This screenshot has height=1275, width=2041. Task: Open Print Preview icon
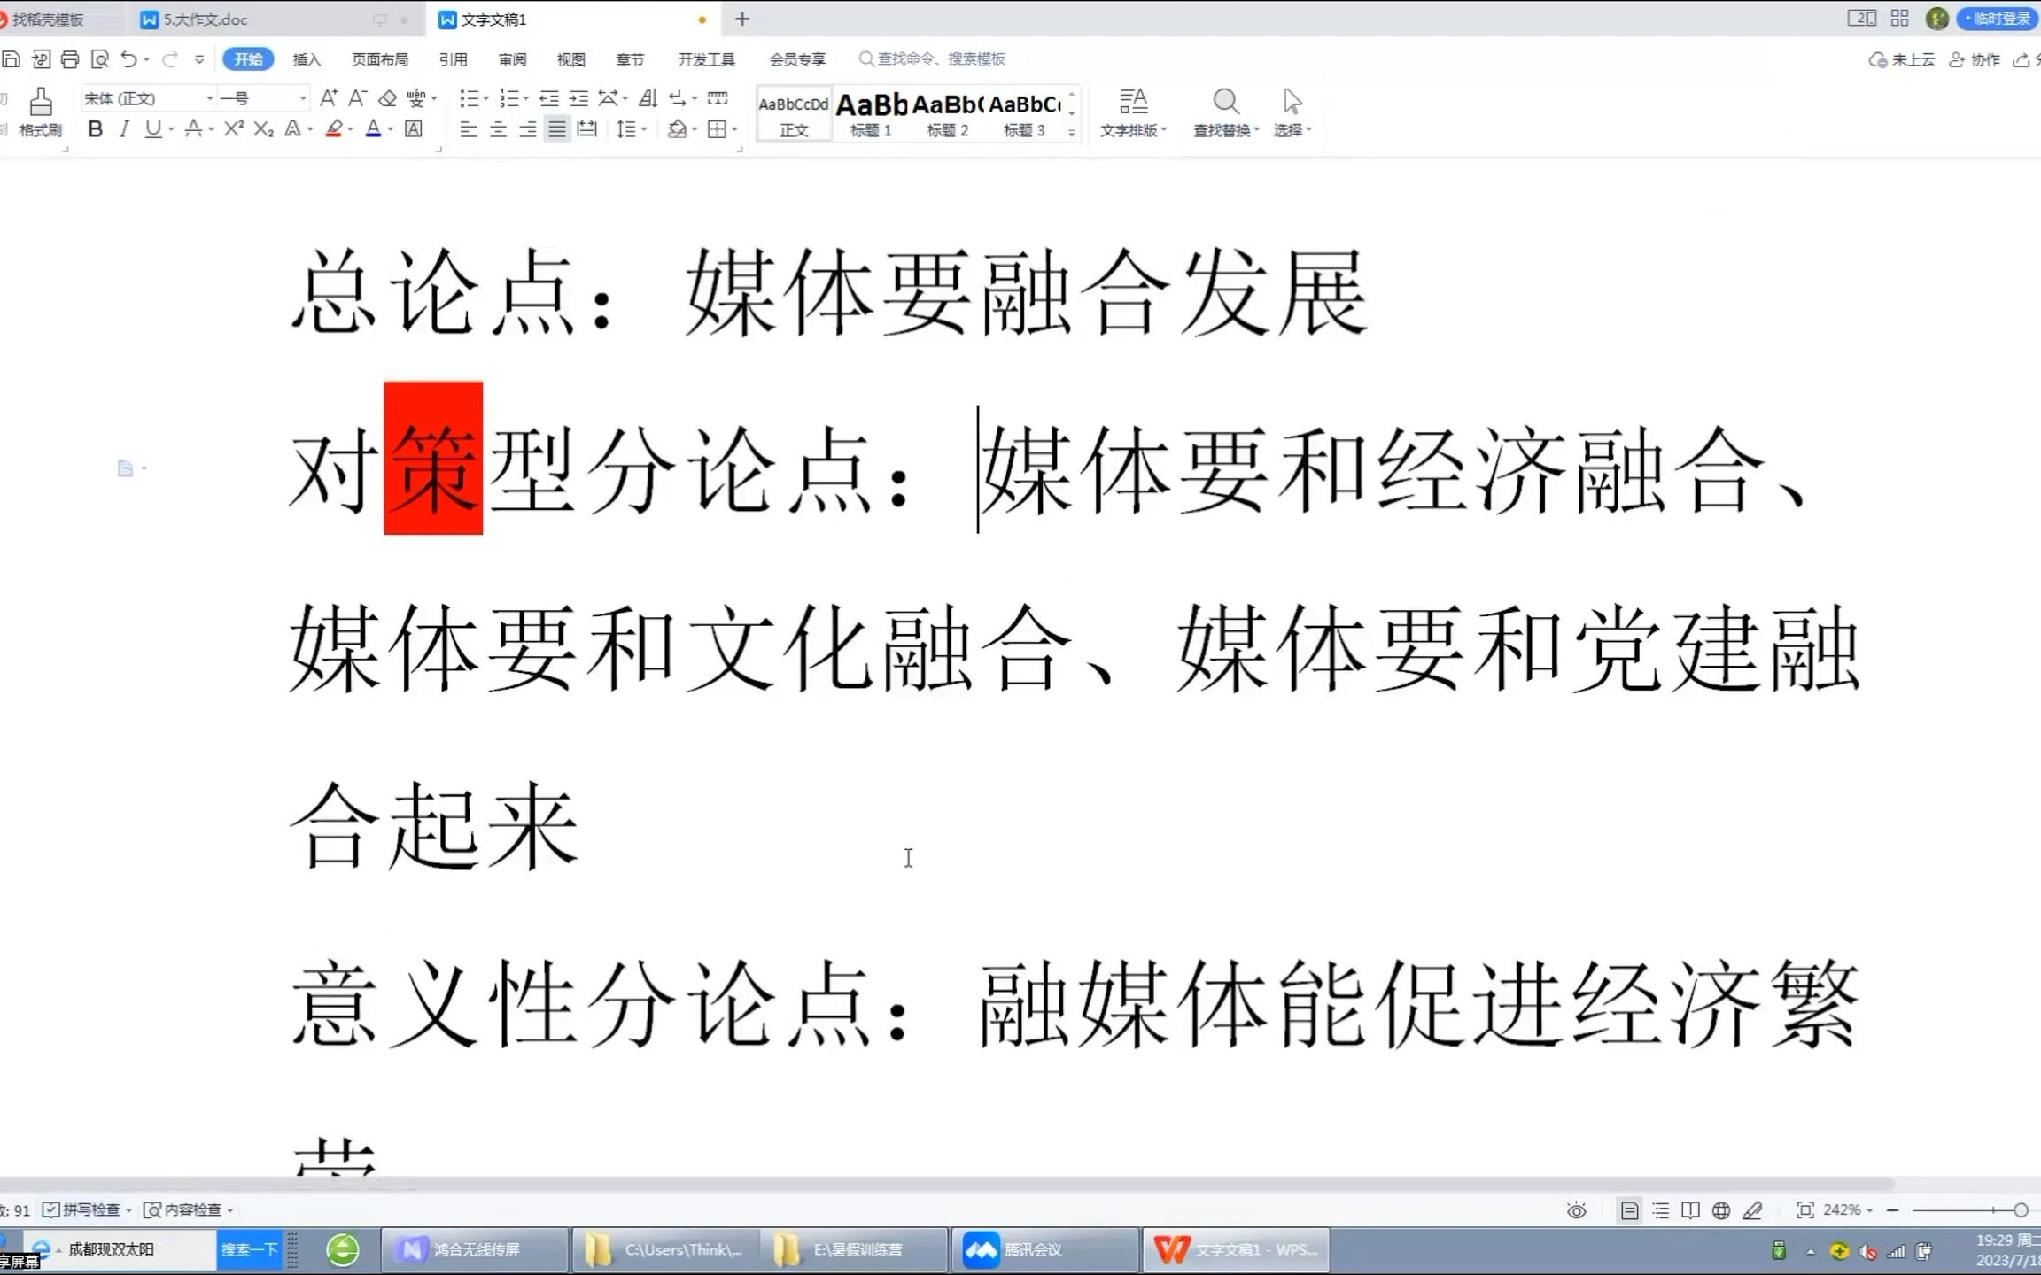click(x=100, y=59)
